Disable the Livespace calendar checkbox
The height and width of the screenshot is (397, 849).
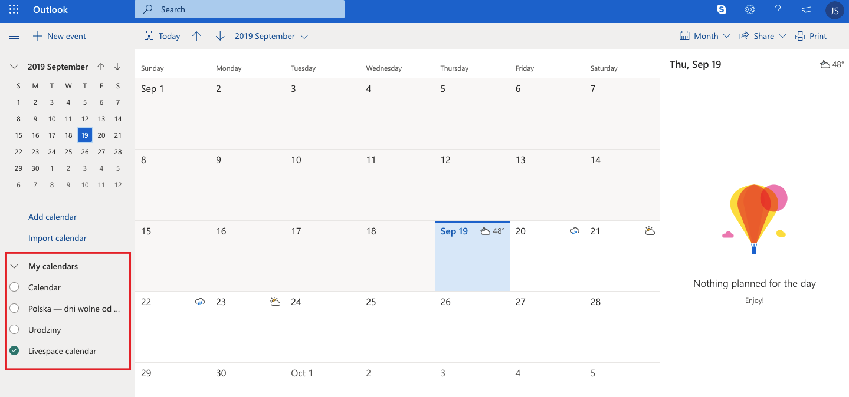(x=14, y=351)
